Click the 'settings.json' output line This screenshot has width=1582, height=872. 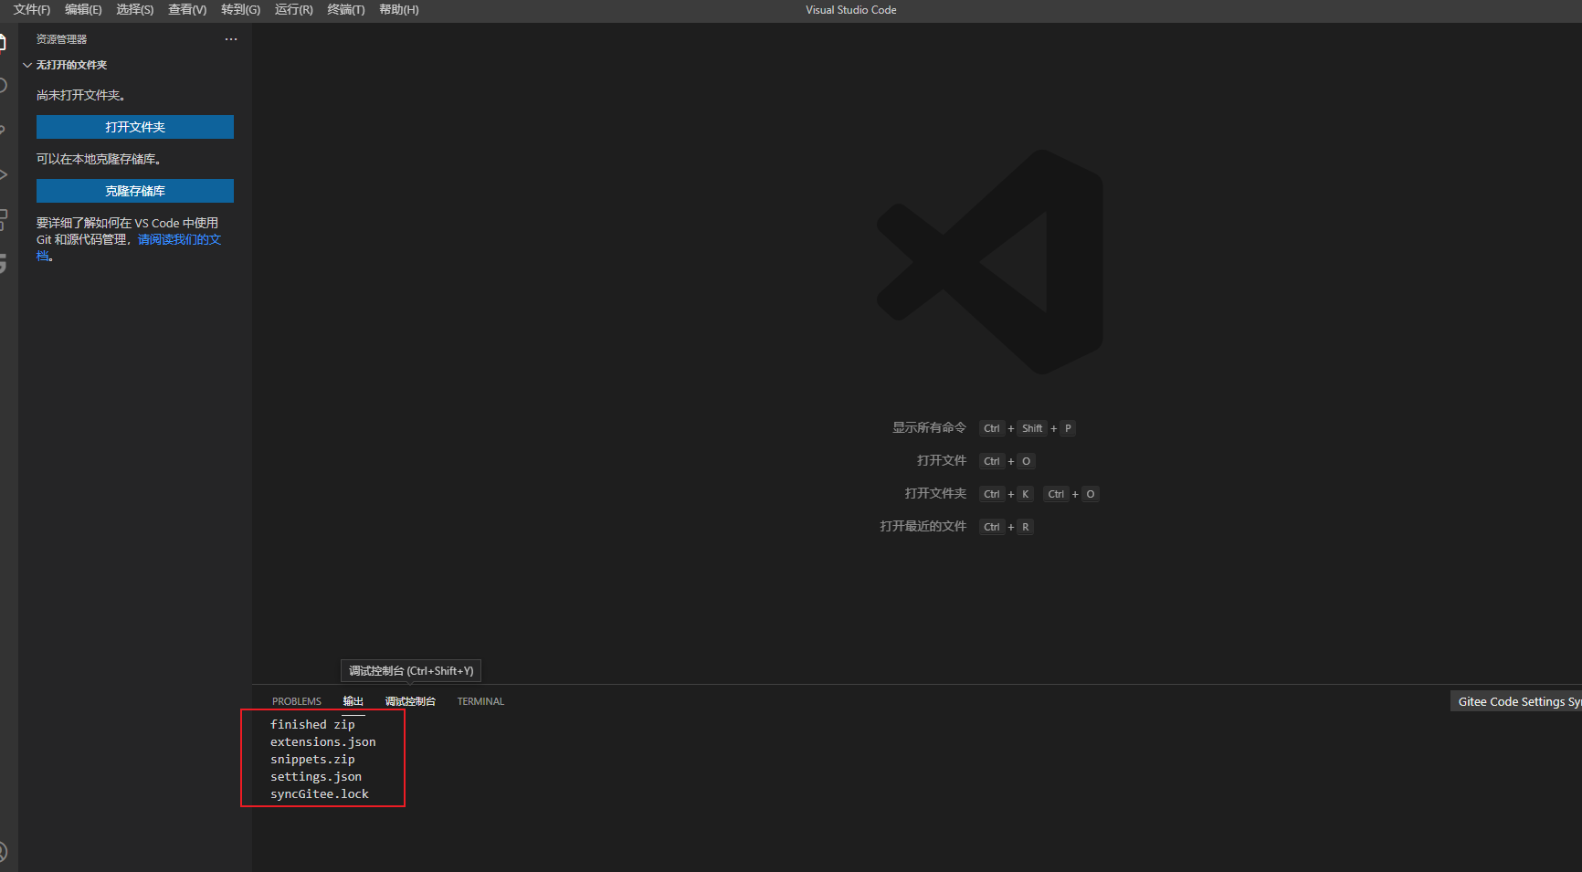coord(316,776)
